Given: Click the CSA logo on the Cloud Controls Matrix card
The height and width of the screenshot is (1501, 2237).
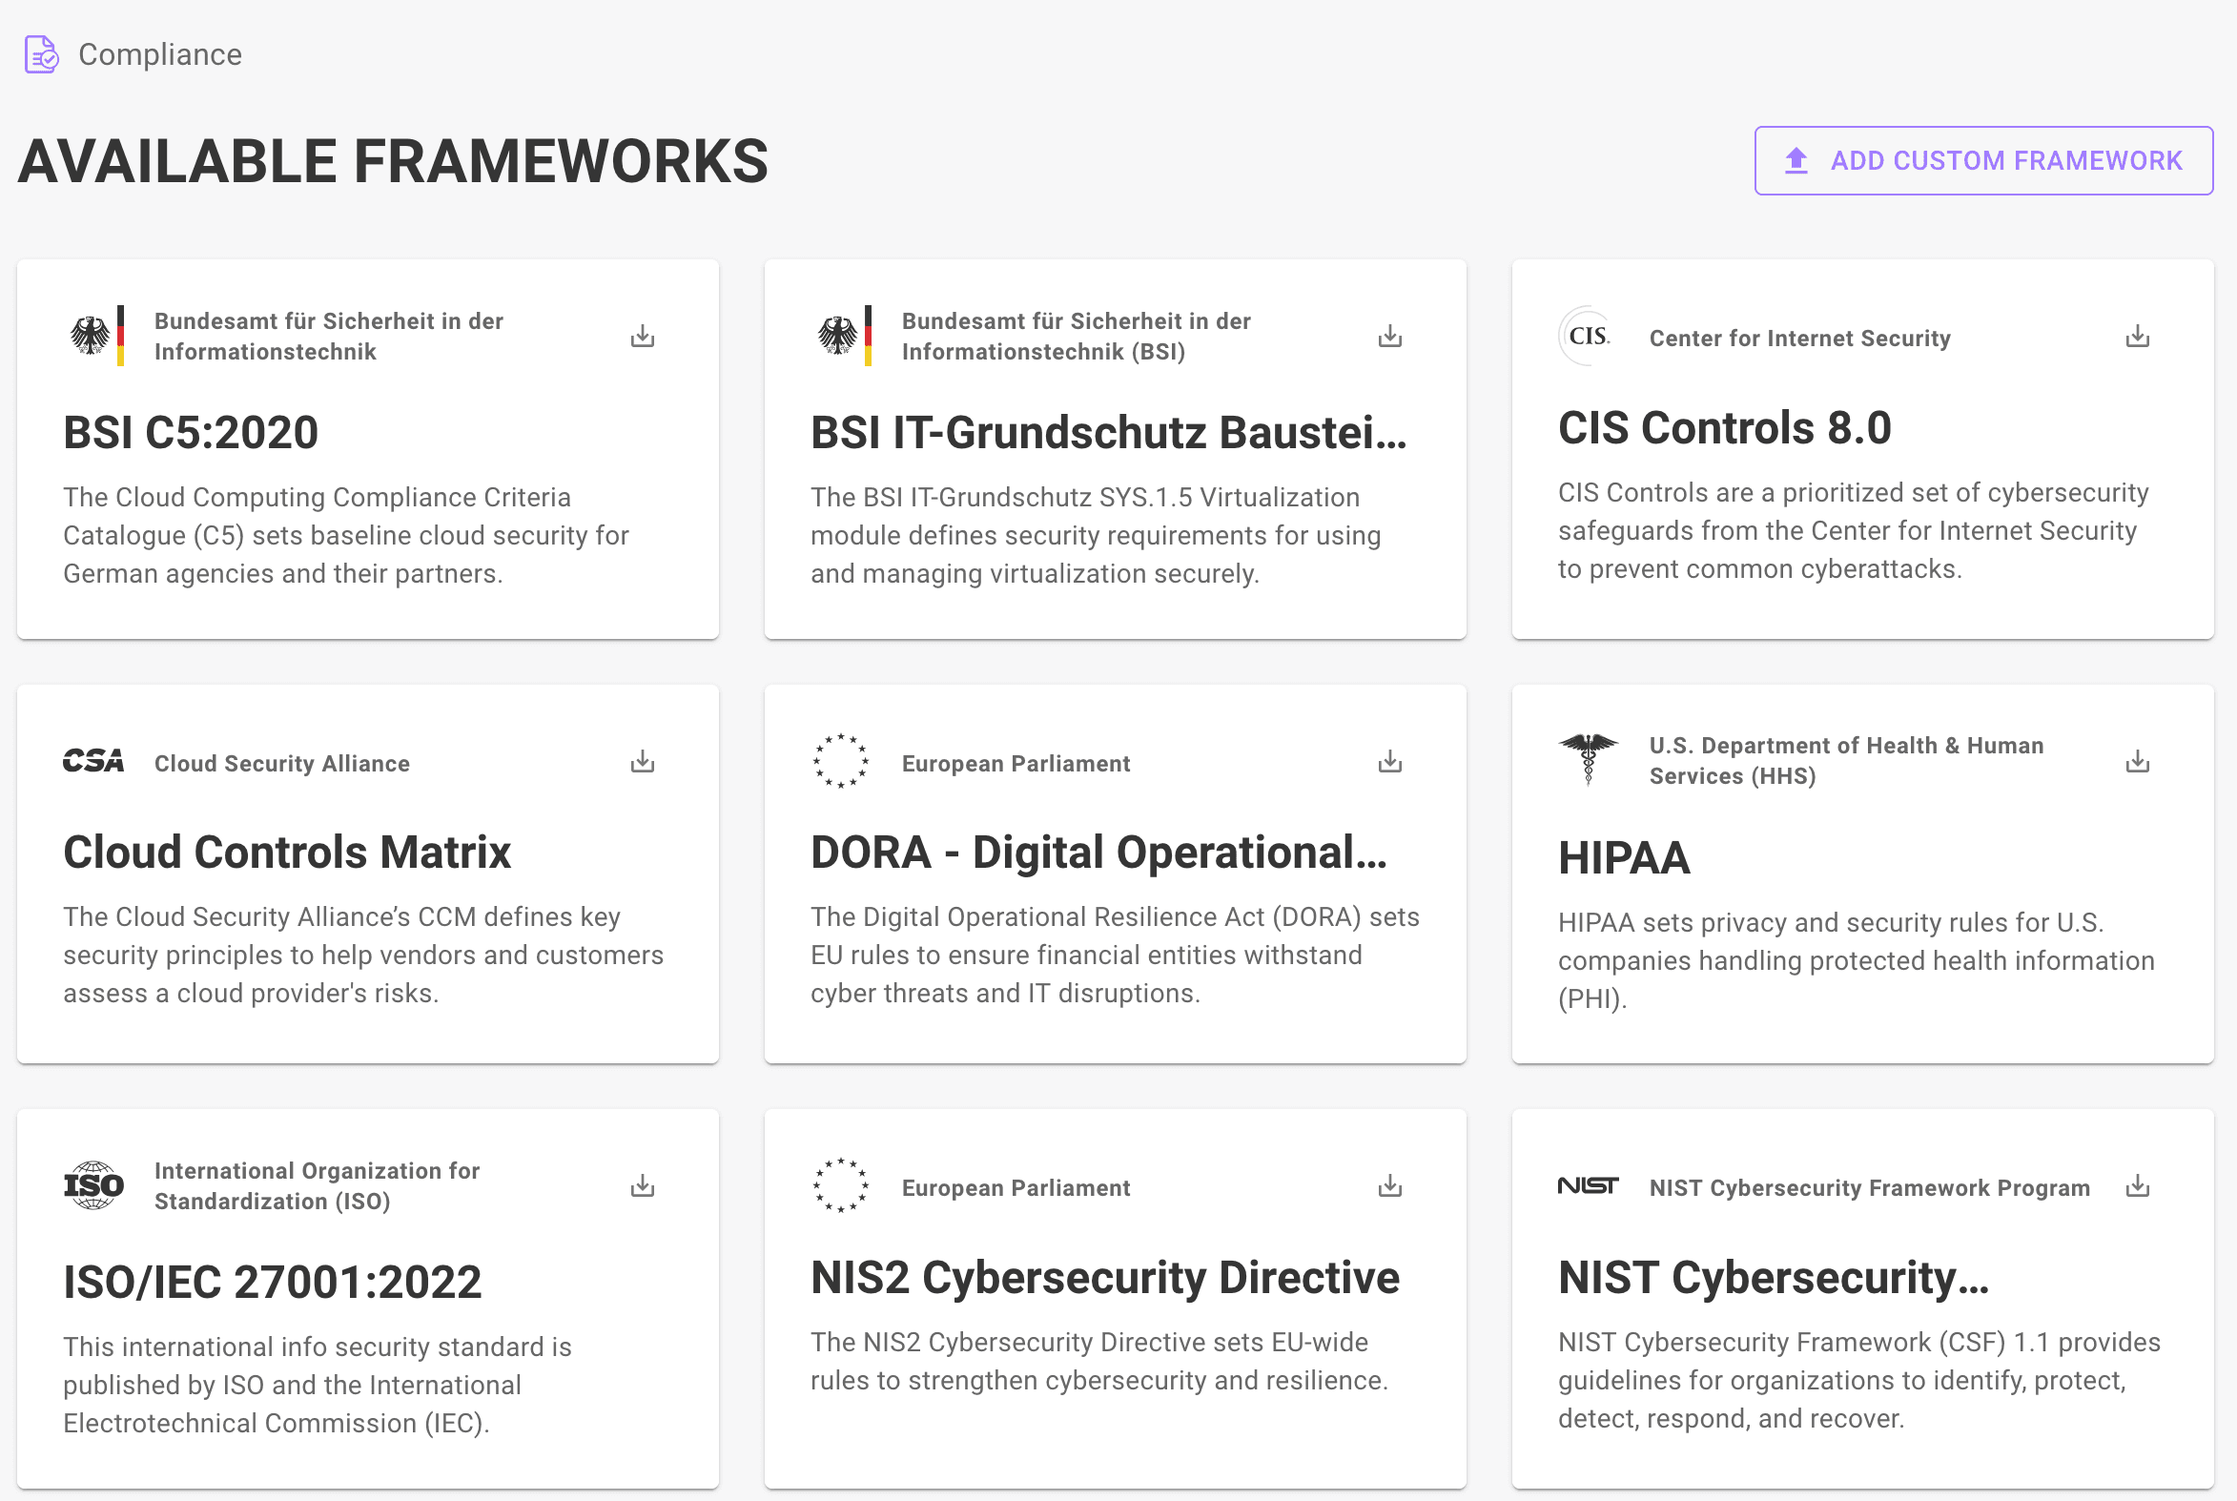Looking at the screenshot, I should [x=92, y=760].
